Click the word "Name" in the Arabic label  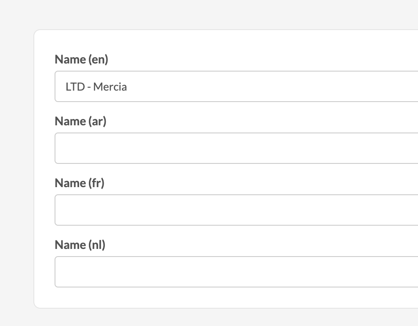pos(70,122)
